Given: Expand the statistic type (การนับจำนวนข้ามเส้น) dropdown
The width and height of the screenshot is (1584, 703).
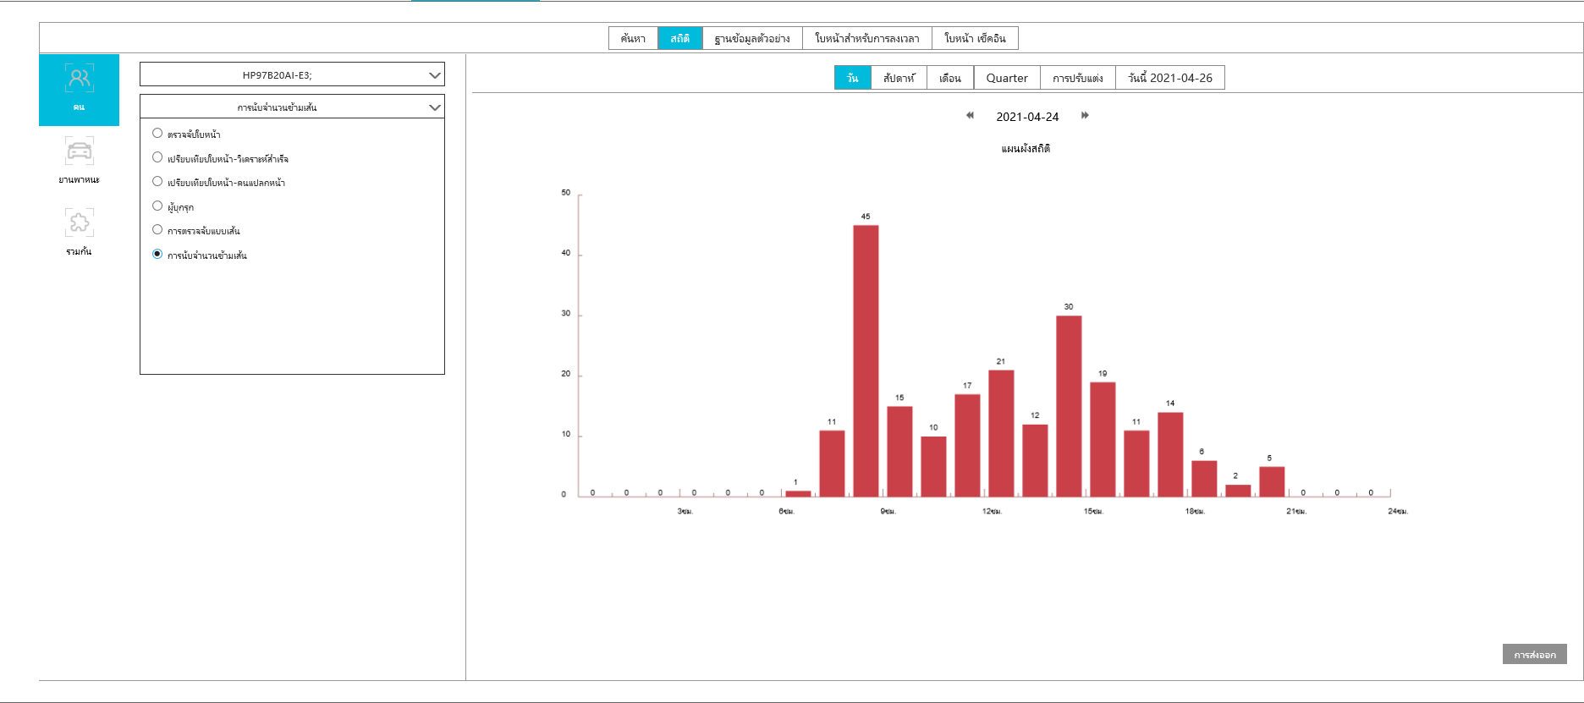Looking at the screenshot, I should [292, 107].
